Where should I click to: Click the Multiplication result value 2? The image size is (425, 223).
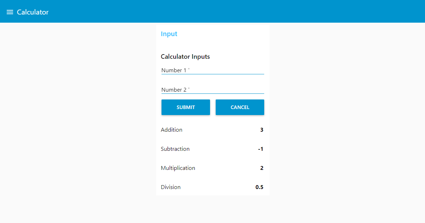[x=262, y=168]
